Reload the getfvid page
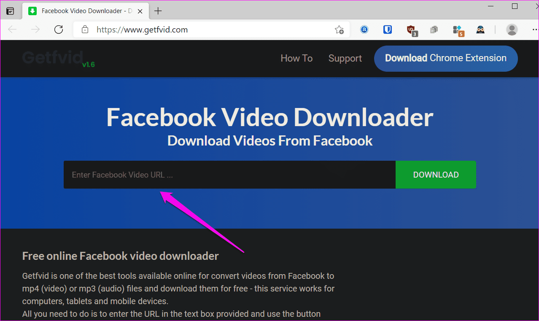This screenshot has width=539, height=321. [x=59, y=30]
